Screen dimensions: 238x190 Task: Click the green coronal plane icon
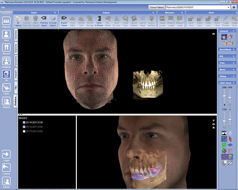coord(224,145)
